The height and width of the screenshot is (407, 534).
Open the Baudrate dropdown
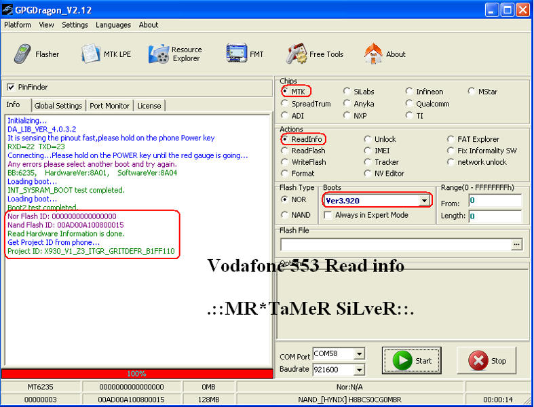tap(360, 370)
